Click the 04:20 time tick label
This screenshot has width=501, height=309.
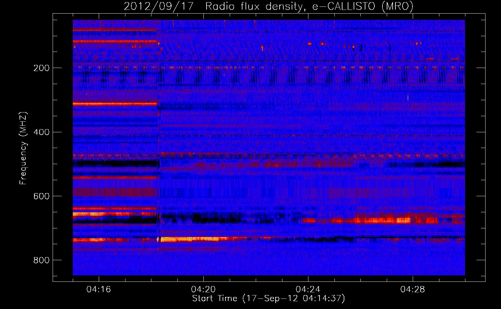point(203,290)
